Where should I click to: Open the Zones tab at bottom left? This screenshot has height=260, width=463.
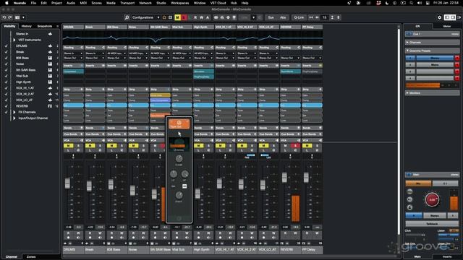pos(31,257)
